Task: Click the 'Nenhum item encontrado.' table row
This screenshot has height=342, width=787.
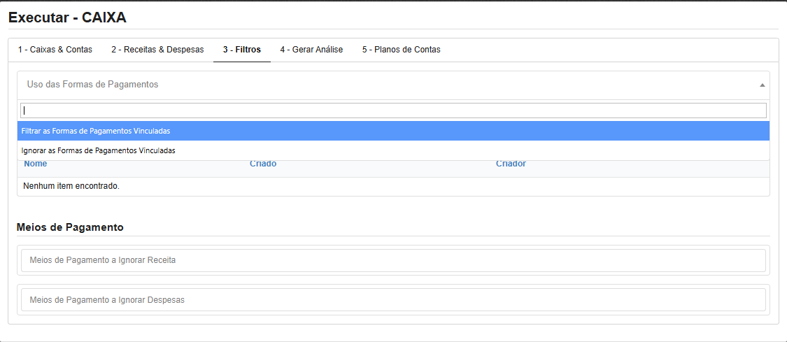Action: pos(71,187)
